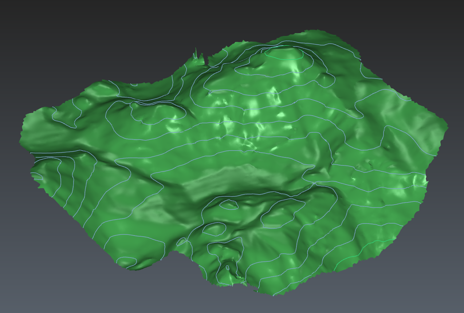Click the small oval contour loop below the central plateau

[229, 205]
